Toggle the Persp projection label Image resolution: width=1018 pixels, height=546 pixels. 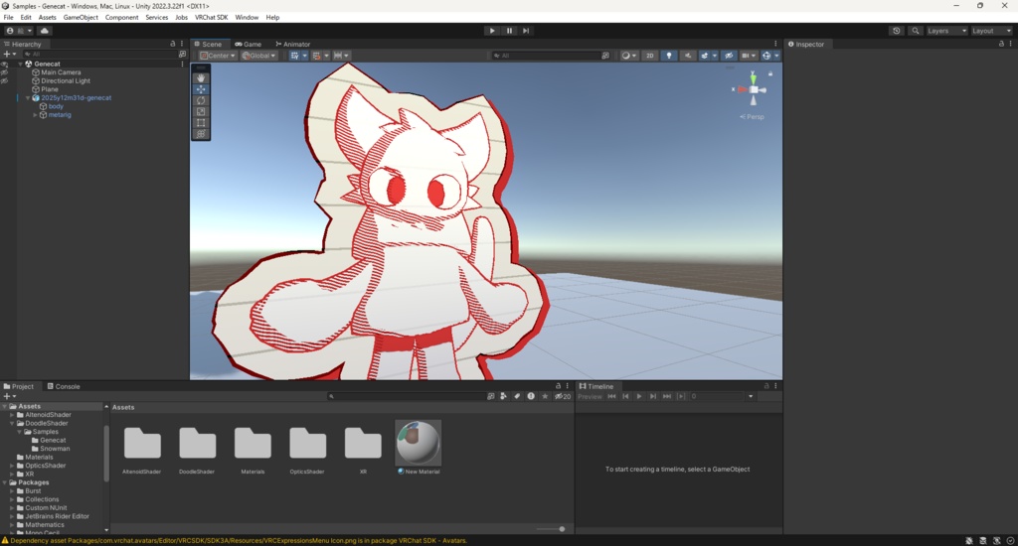point(752,117)
